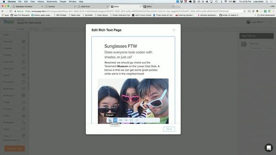This screenshot has height=155, width=276.
Task: Click the People page icon
Action: coord(23,102)
